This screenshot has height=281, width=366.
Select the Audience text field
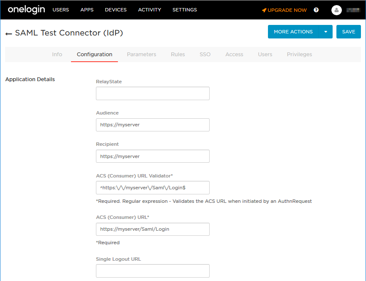click(x=153, y=125)
